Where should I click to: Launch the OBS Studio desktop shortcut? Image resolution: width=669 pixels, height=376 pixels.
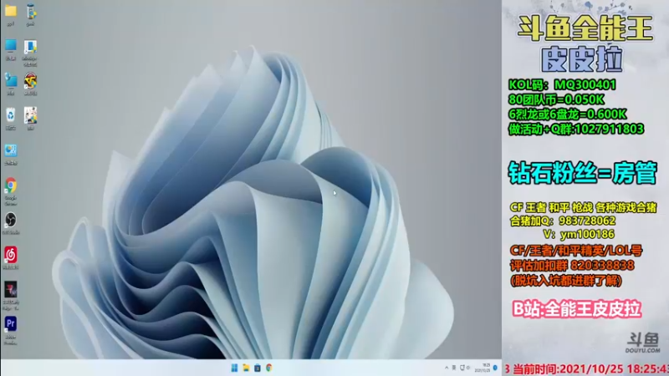point(11,220)
